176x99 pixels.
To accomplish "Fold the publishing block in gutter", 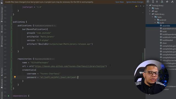I will (12, 22).
